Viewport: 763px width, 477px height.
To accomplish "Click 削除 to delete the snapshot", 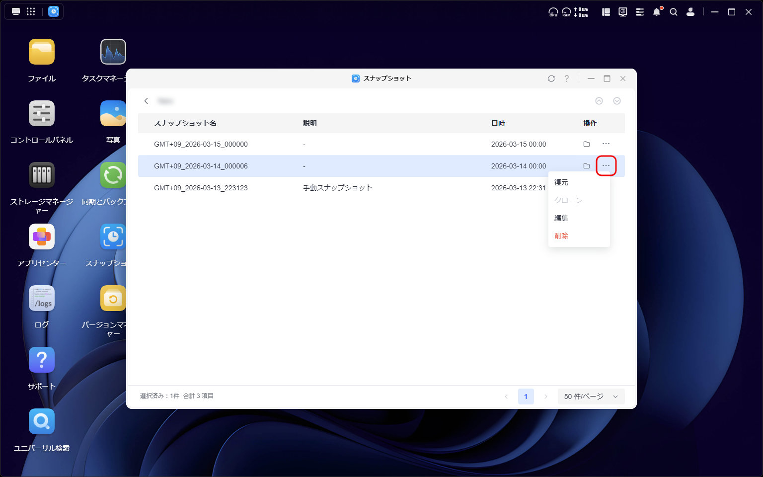I will click(561, 236).
